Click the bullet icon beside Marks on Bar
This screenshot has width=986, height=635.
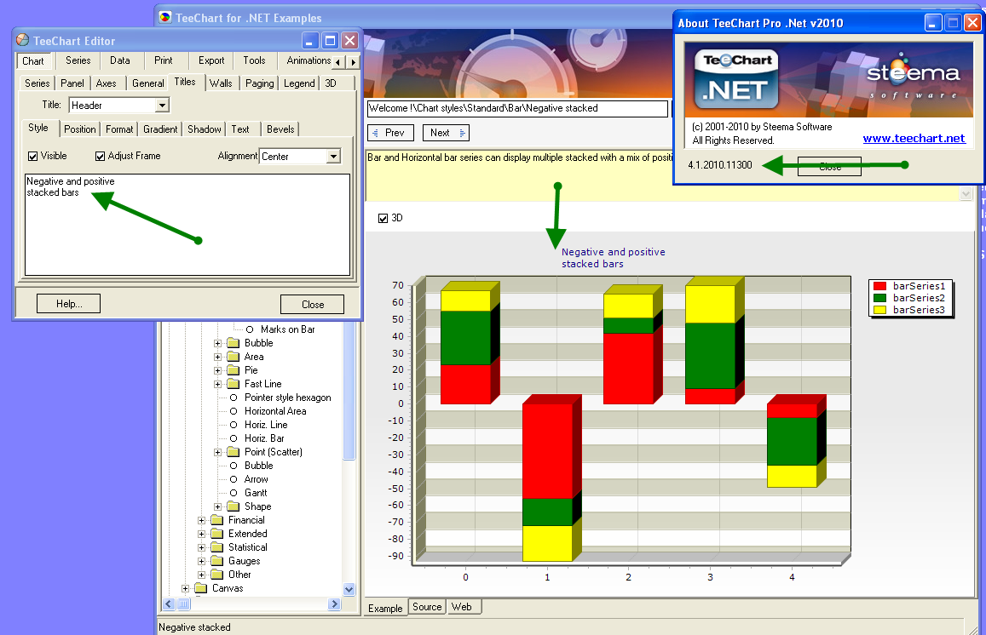click(250, 329)
